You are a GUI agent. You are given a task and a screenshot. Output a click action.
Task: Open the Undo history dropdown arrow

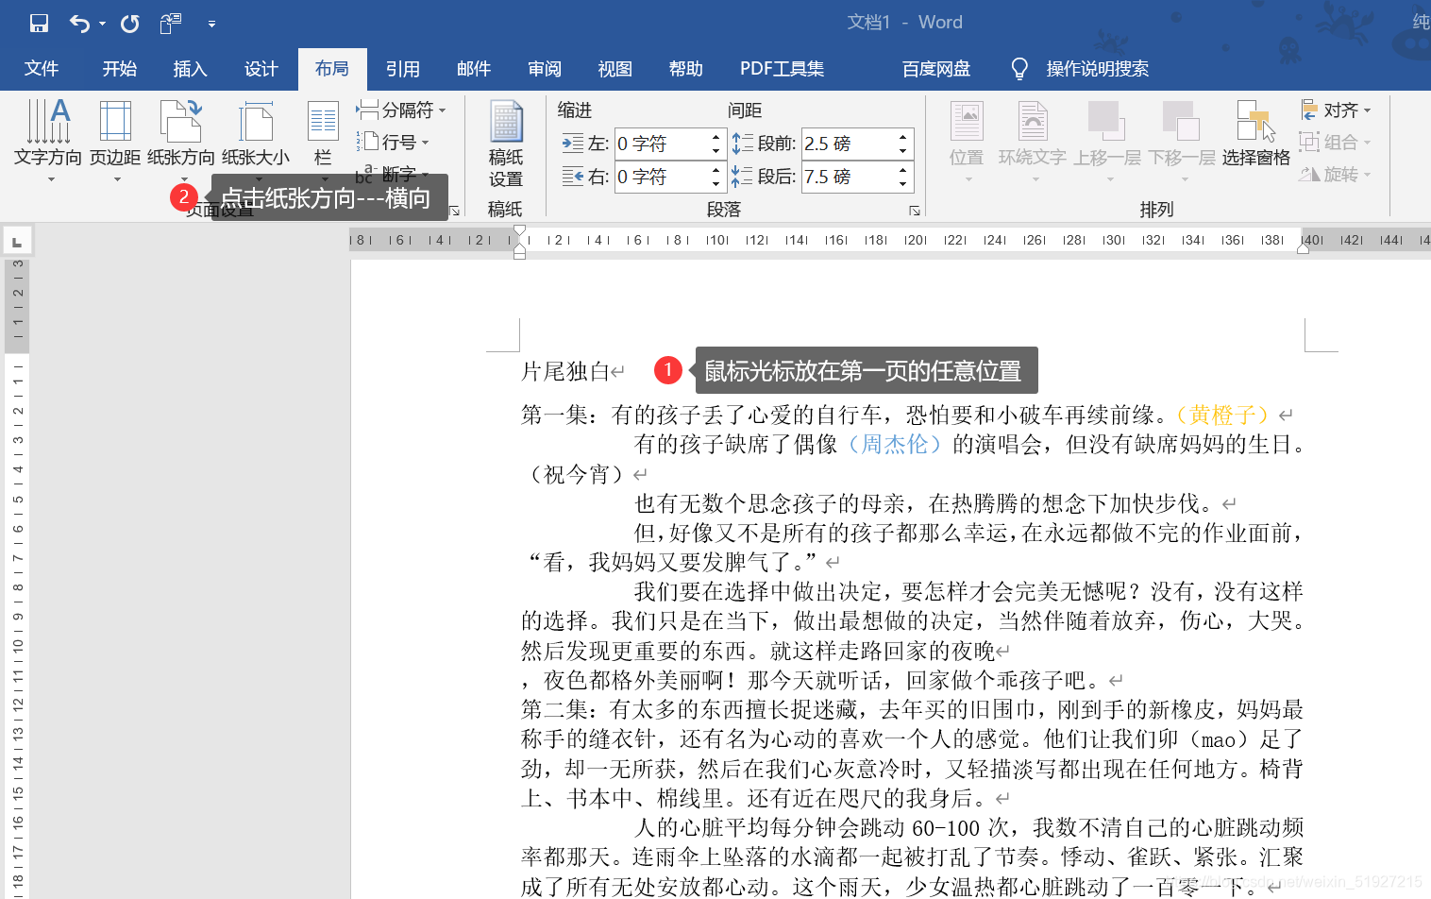point(102,25)
